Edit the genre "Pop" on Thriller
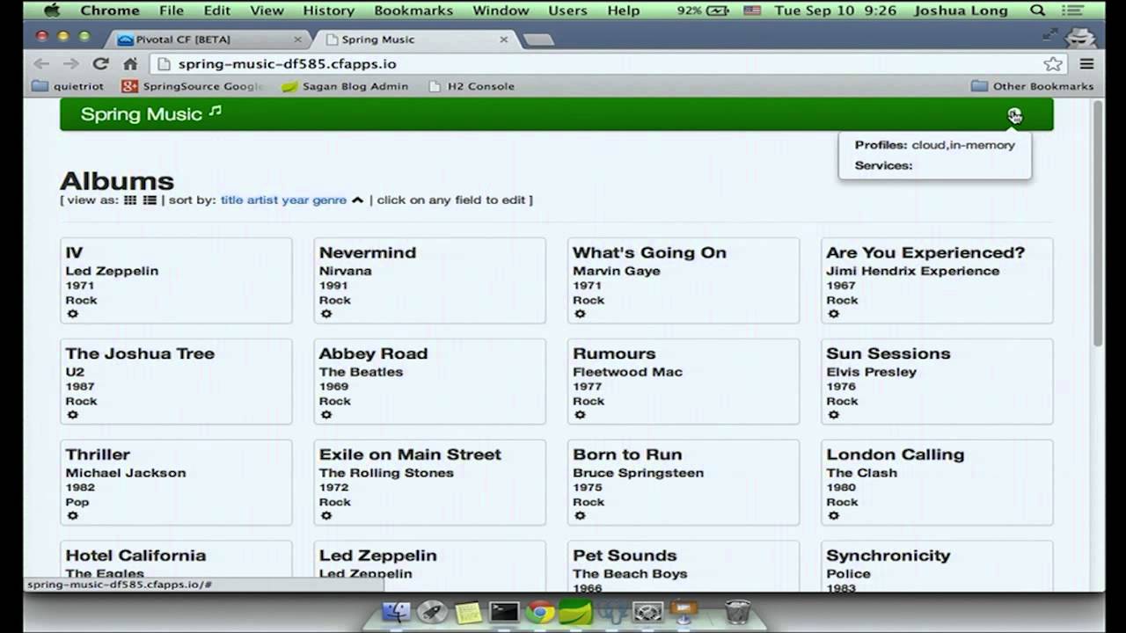1126x633 pixels. click(x=77, y=502)
